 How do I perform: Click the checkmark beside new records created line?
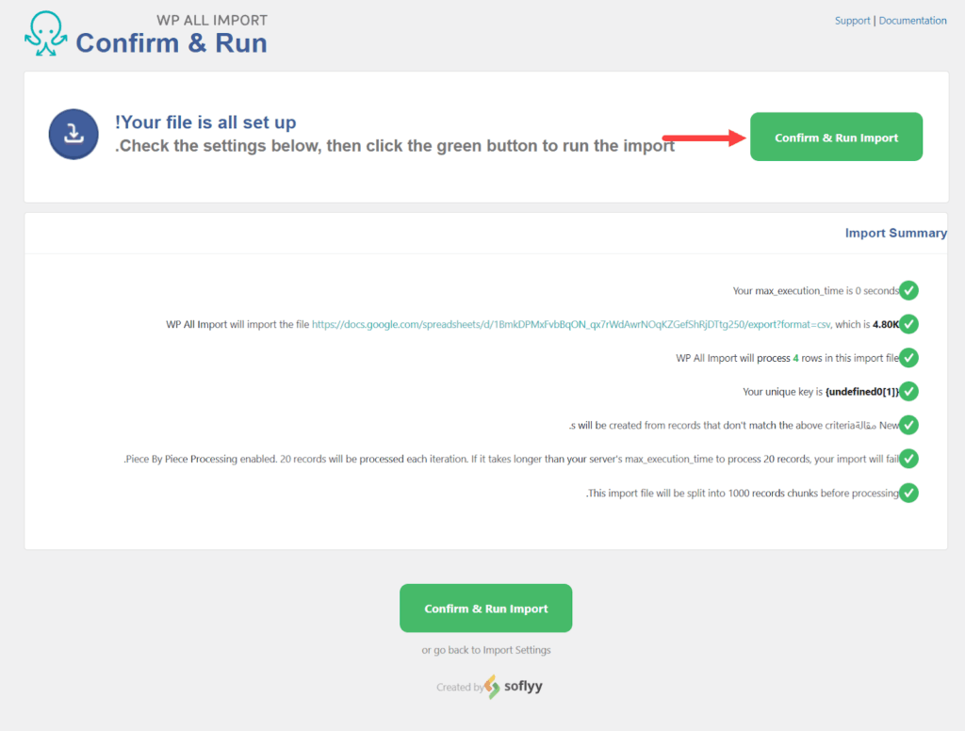[x=908, y=425]
